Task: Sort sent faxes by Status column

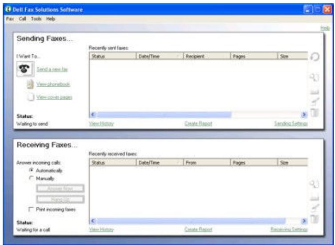Action: pyautogui.click(x=113, y=56)
